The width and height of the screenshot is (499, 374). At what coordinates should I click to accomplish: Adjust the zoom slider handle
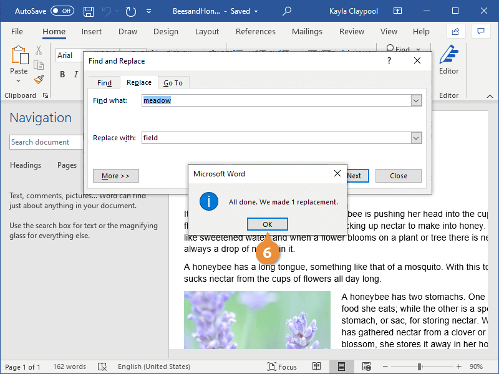[420, 367]
